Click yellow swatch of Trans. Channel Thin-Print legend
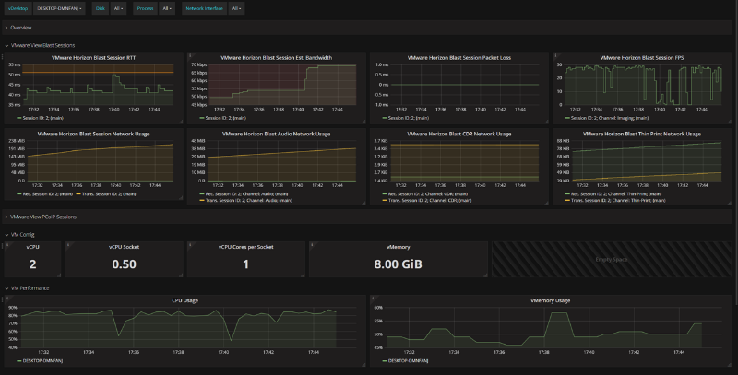The height and width of the screenshot is (375, 738). [567, 200]
